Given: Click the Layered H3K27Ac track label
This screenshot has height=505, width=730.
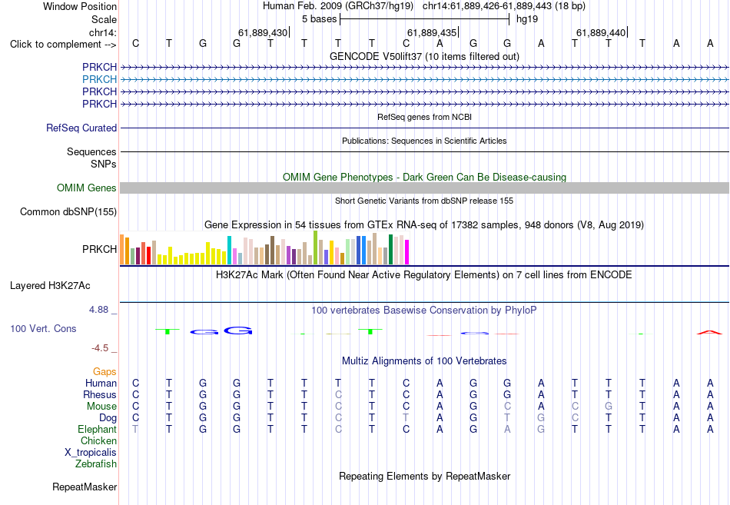Looking at the screenshot, I should click(50, 286).
